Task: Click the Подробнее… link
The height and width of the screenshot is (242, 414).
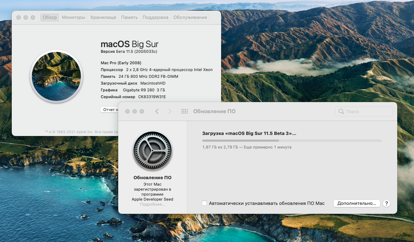Action: click(x=152, y=204)
